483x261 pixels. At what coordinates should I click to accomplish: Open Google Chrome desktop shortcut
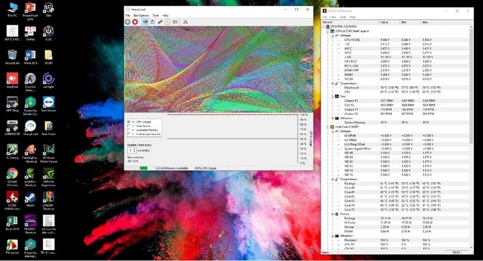coord(12,172)
